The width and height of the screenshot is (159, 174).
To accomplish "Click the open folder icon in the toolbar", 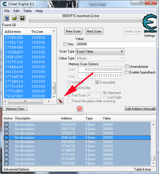I will (x=15, y=18).
